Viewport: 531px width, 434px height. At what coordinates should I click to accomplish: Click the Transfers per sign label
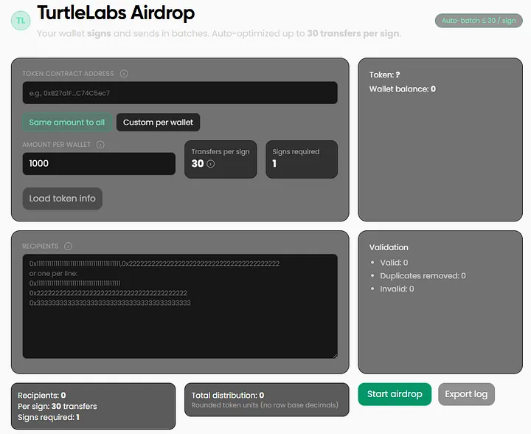pyautogui.click(x=221, y=152)
